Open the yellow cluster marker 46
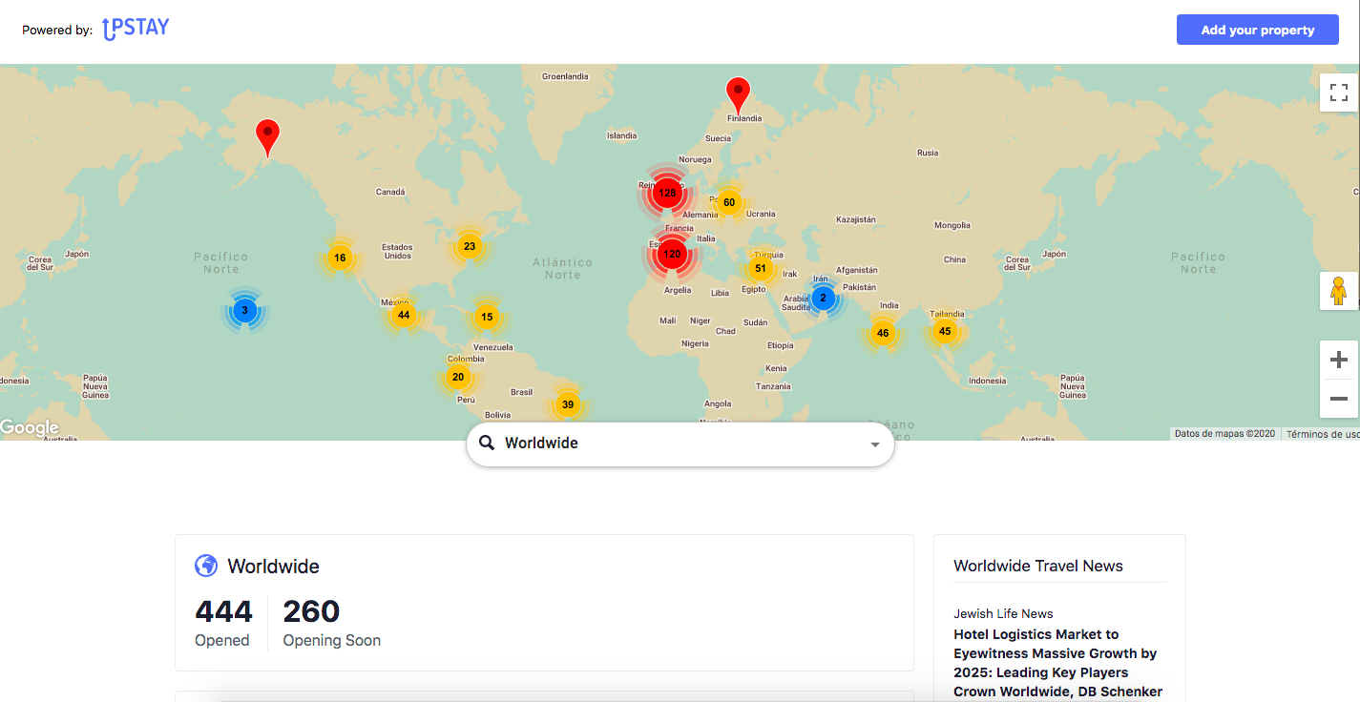The width and height of the screenshot is (1360, 702). [x=883, y=333]
